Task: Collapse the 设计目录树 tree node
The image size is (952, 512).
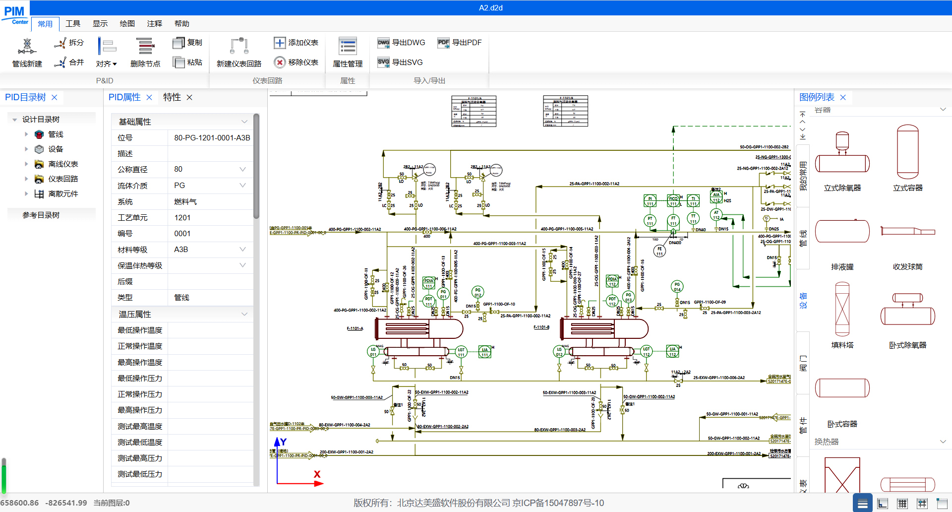Action: pos(15,120)
